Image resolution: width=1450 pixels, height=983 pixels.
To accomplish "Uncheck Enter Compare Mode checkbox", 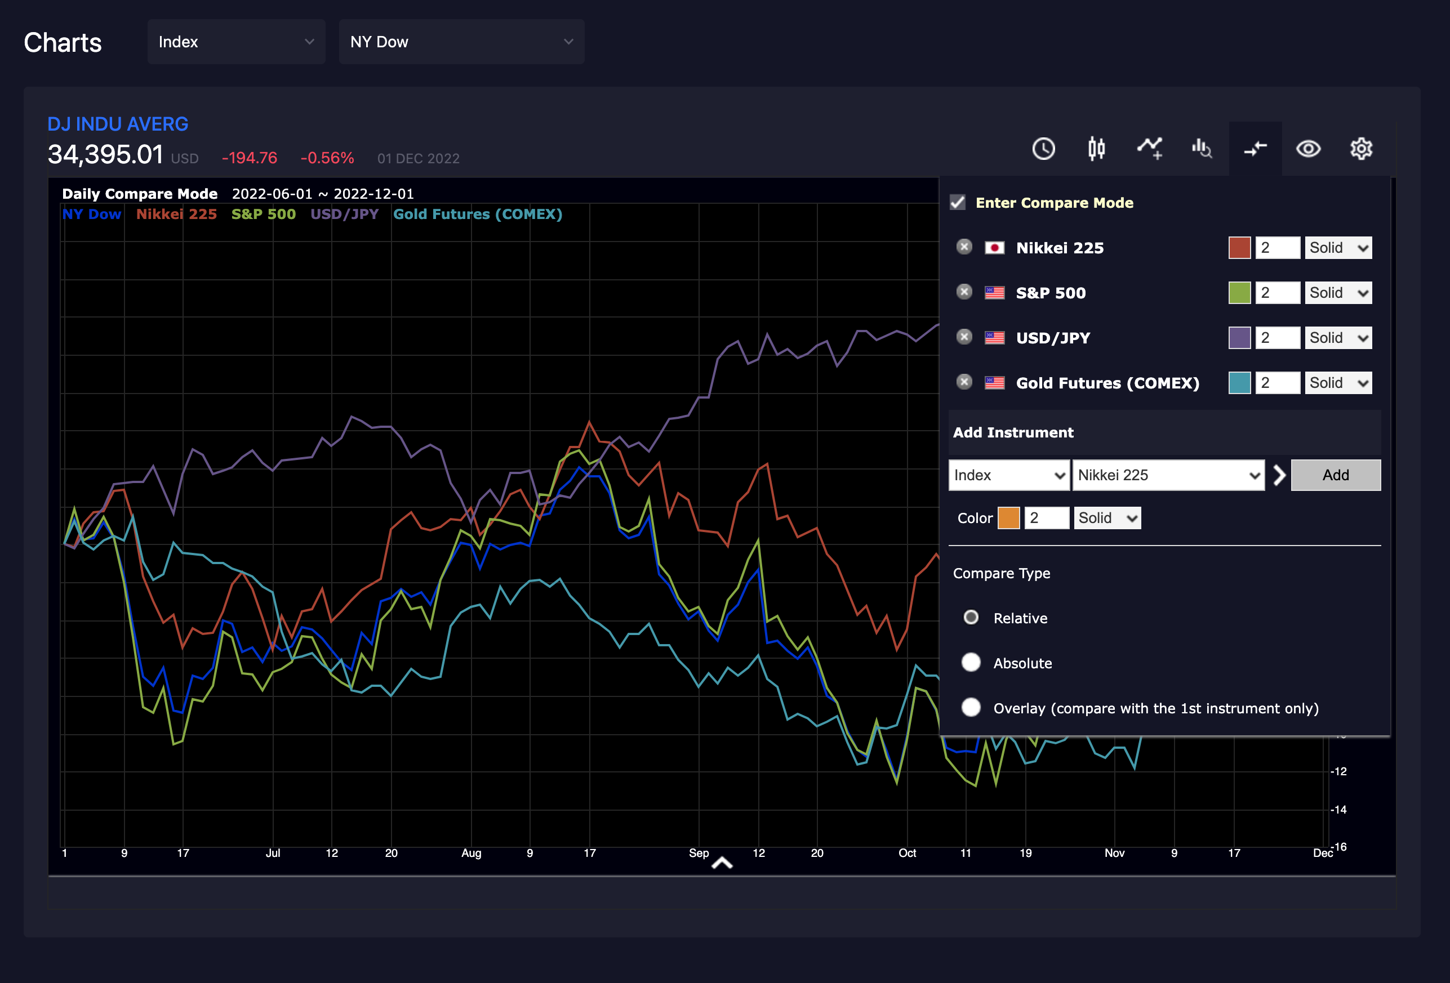I will coord(958,202).
